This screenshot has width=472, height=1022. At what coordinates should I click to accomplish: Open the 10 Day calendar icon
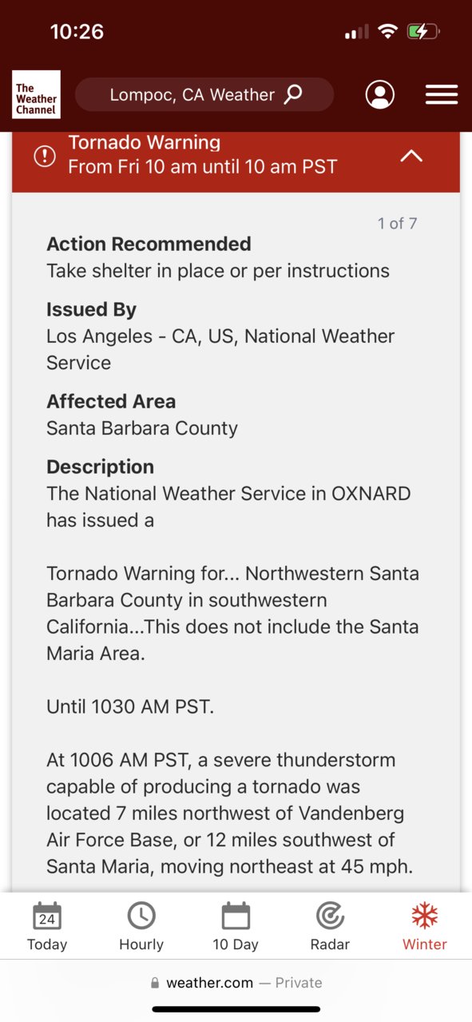point(236,916)
